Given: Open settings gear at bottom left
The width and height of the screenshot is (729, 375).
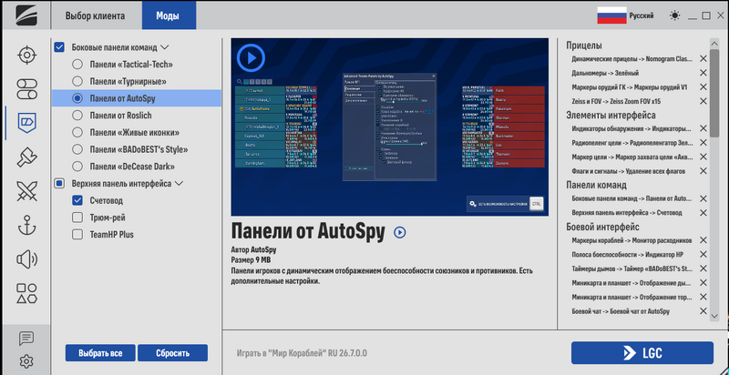Looking at the screenshot, I should 26,361.
